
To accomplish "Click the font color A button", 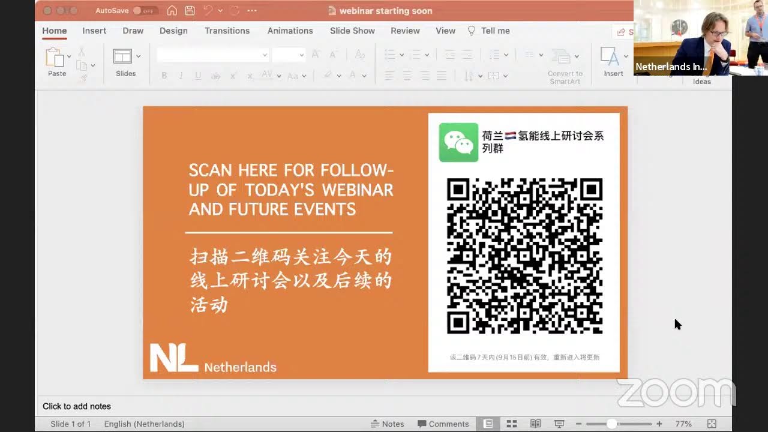I will point(353,76).
